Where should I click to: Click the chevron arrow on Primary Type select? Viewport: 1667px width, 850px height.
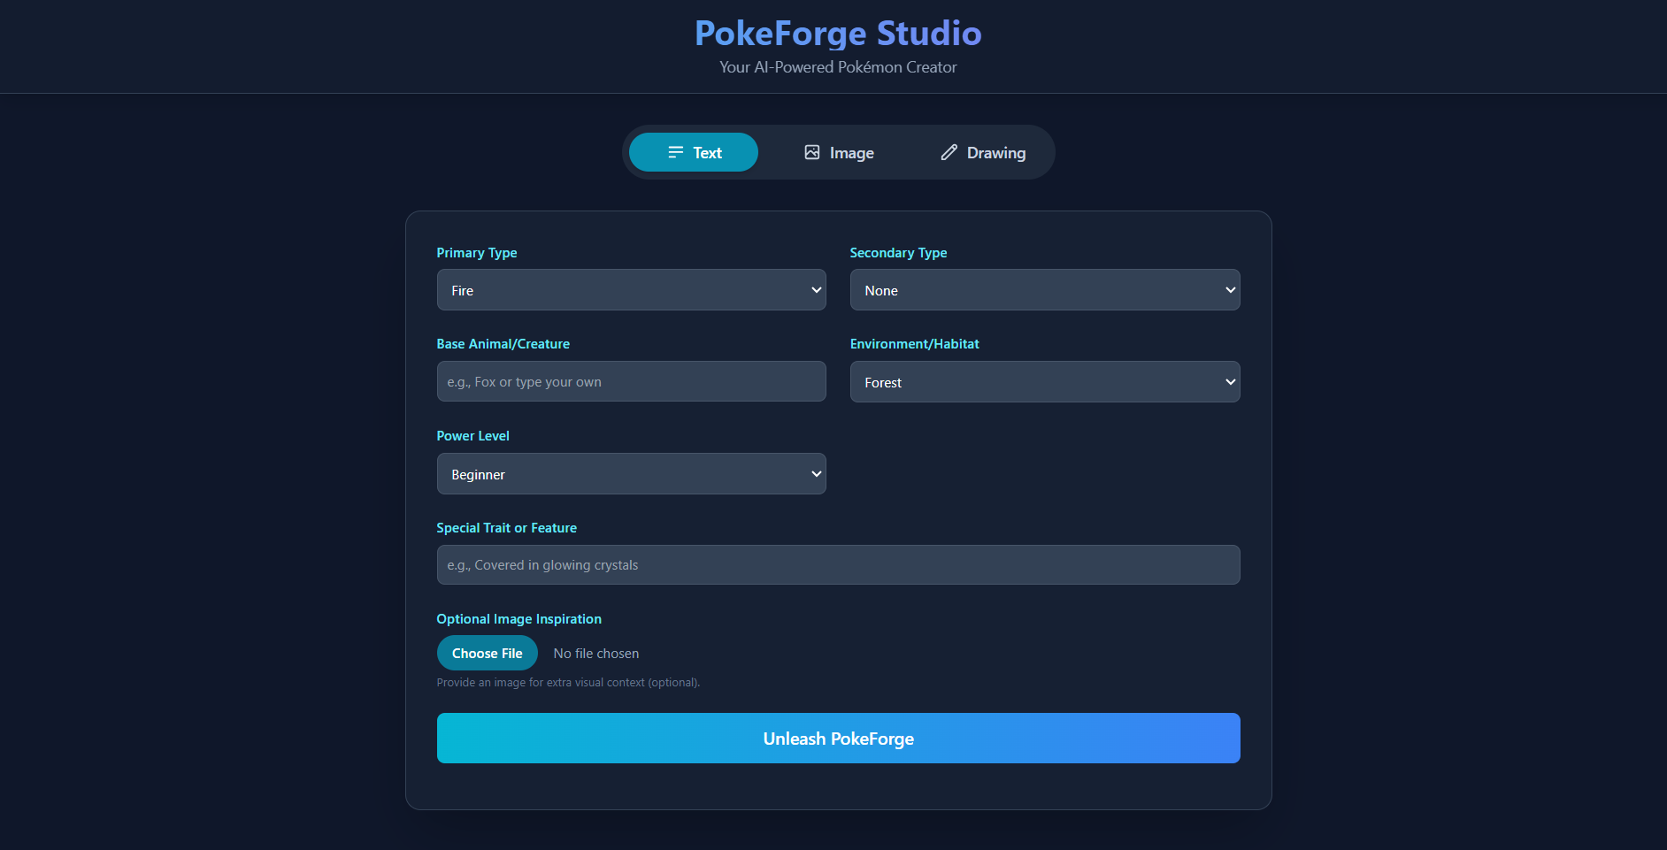(816, 290)
